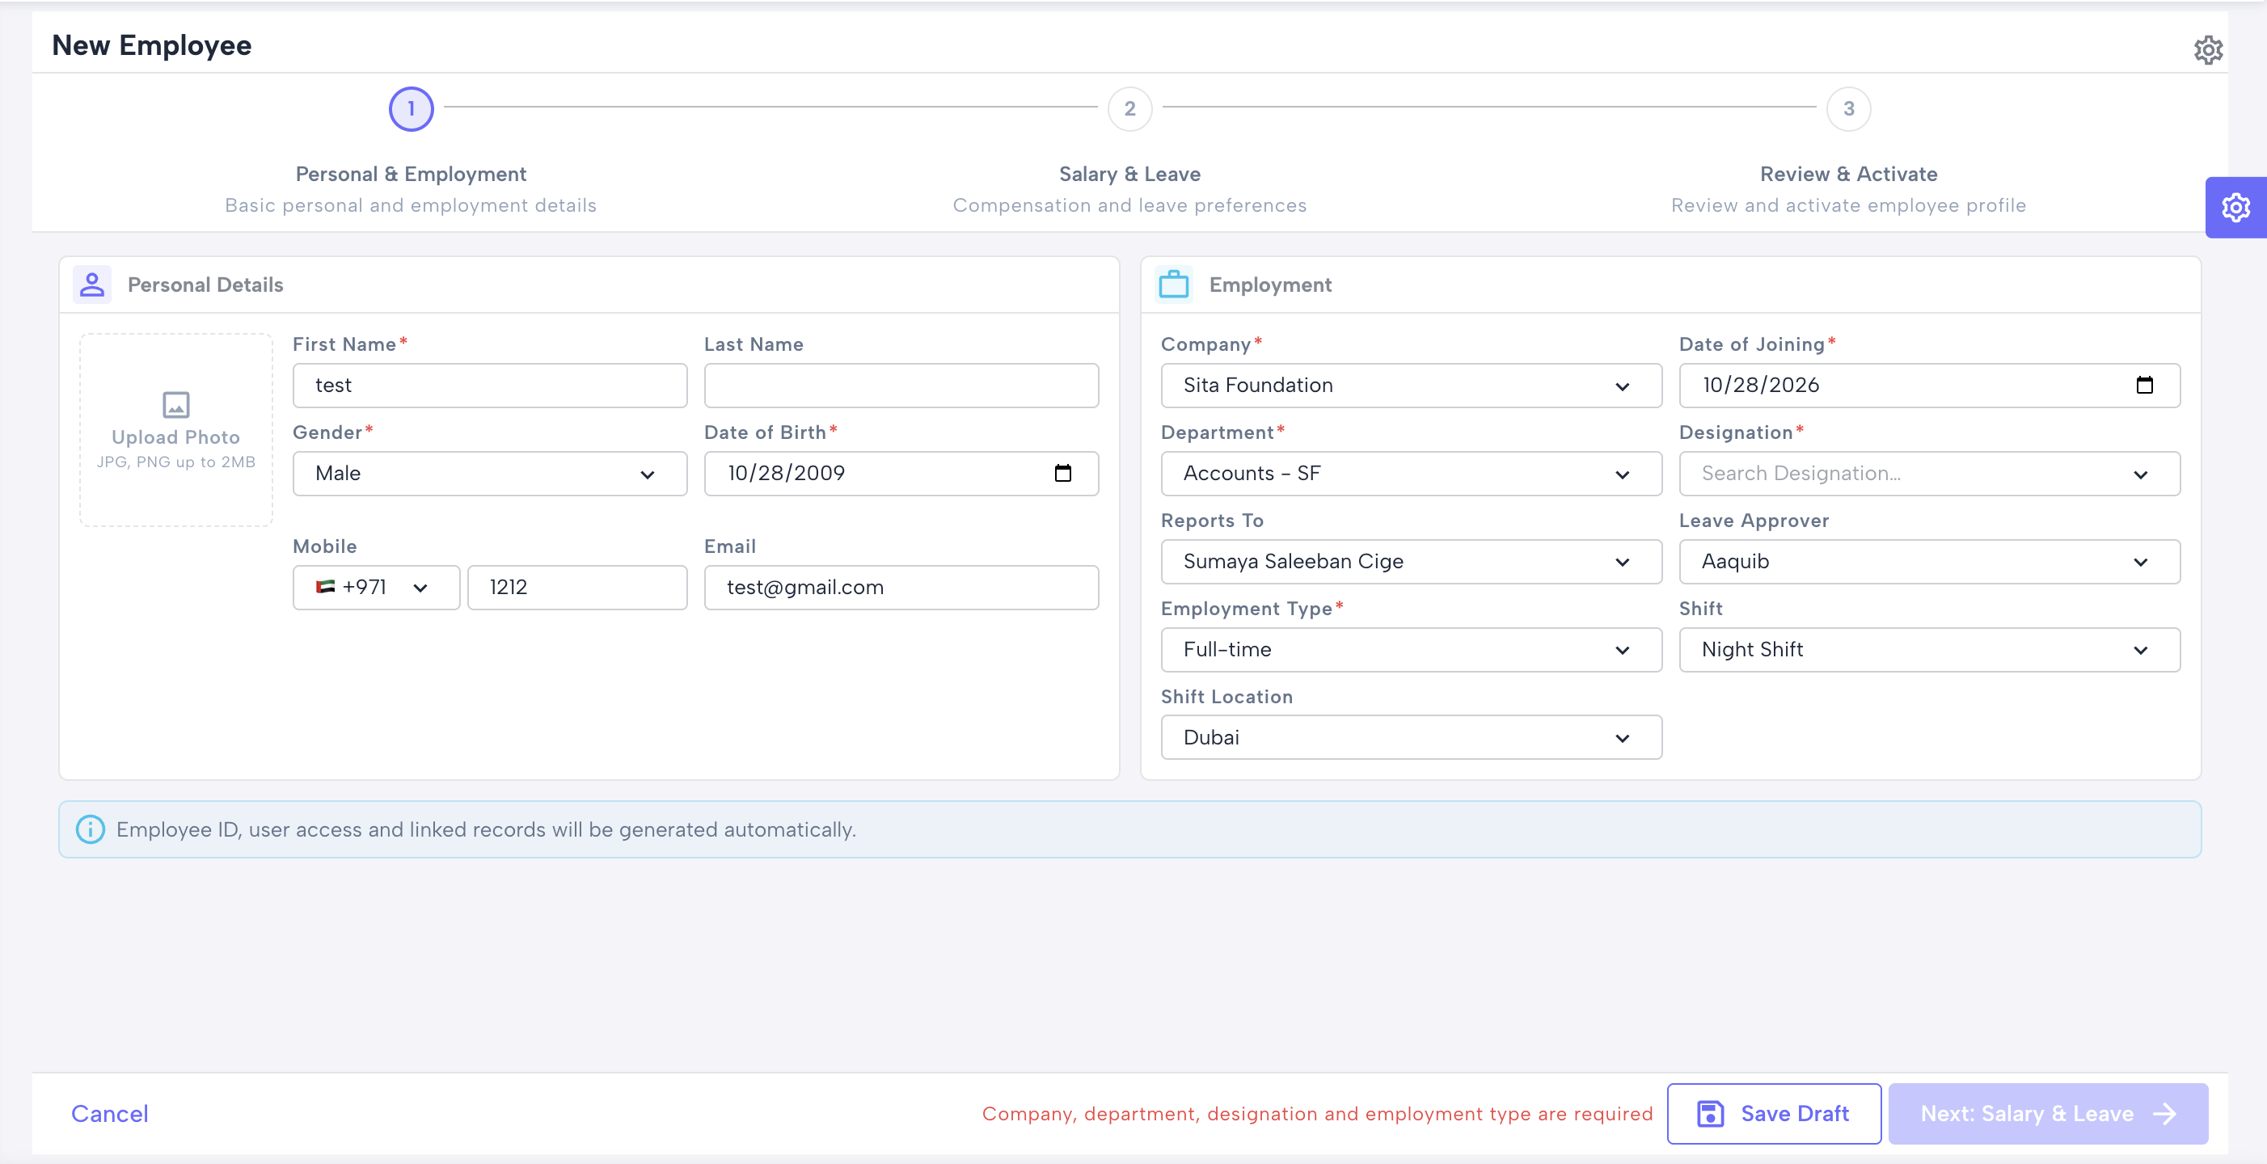Open the Leave Approver dropdown showing Aaquib
The image size is (2267, 1164).
(x=1930, y=561)
